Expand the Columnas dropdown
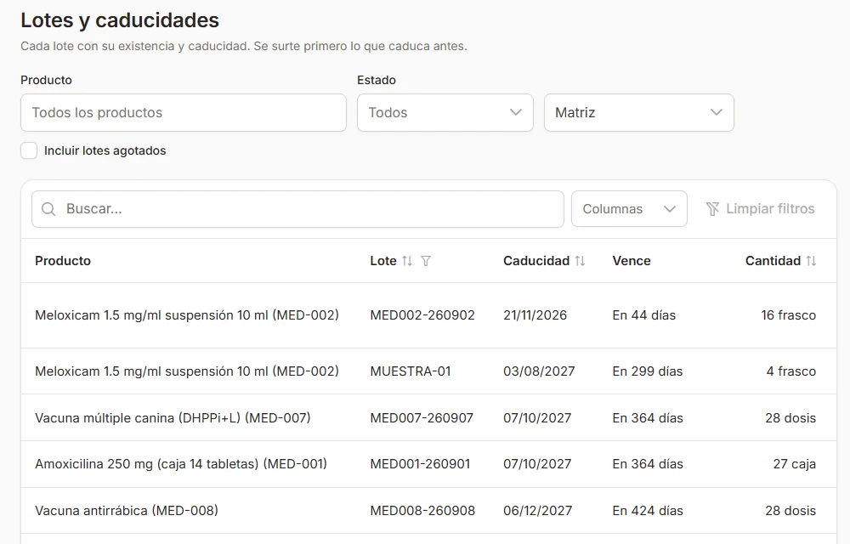850x544 pixels. pyautogui.click(x=629, y=208)
